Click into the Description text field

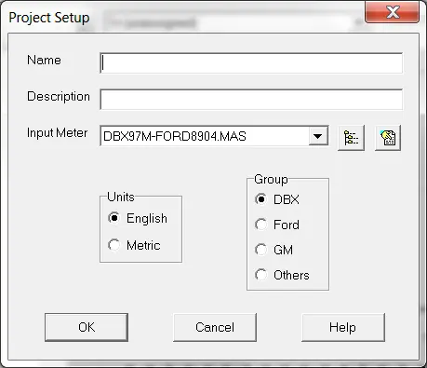click(x=251, y=100)
